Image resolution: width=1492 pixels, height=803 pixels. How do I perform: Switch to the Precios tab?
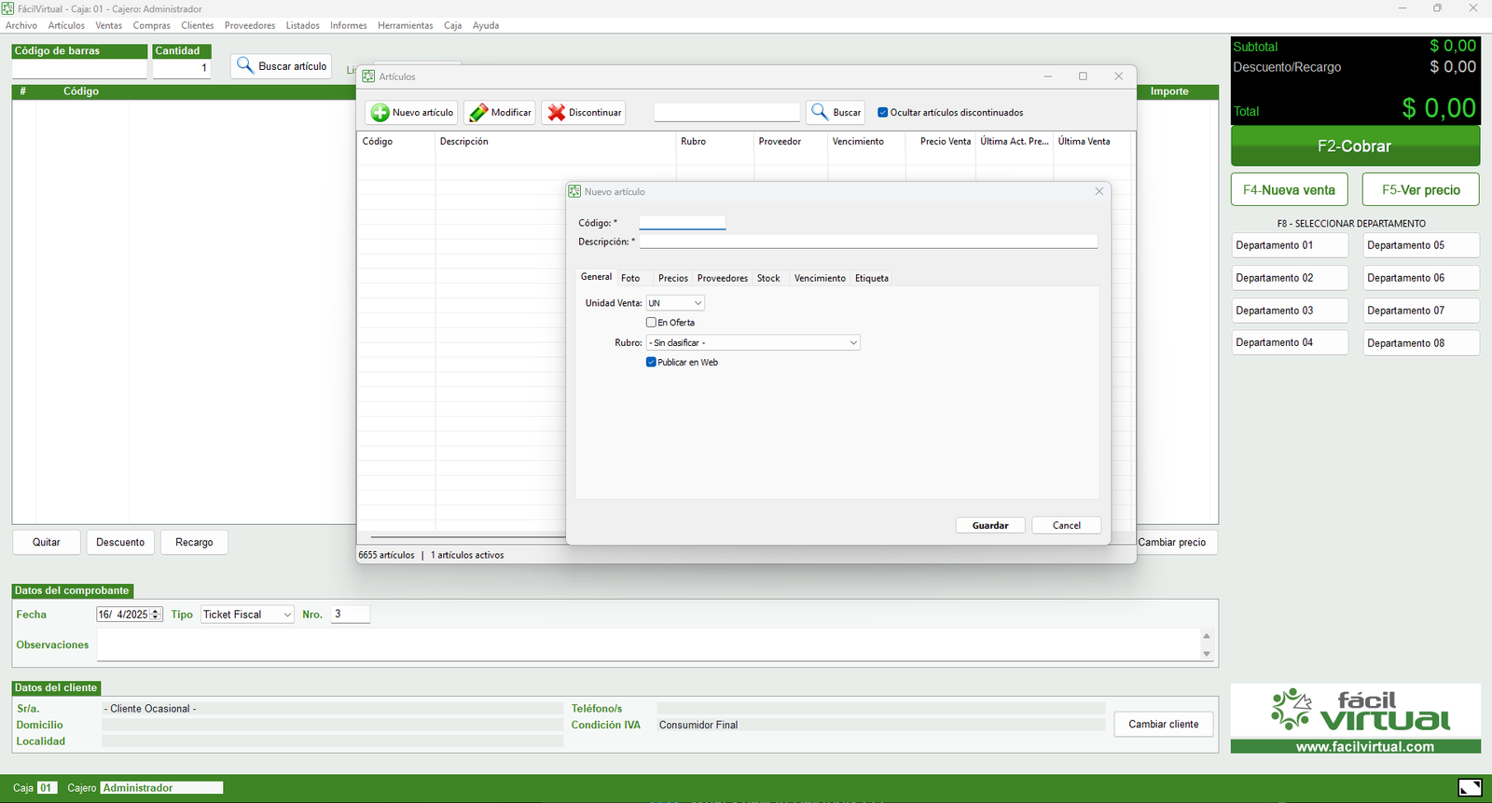[672, 278]
